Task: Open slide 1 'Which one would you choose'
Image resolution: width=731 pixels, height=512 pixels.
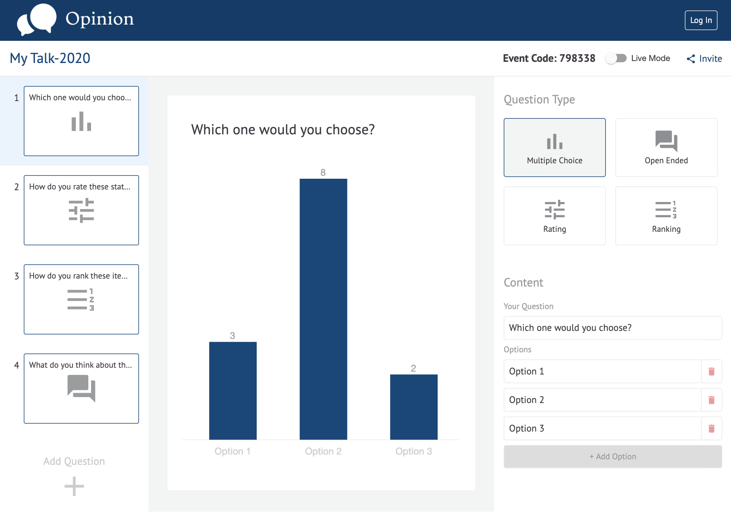Action: (81, 121)
